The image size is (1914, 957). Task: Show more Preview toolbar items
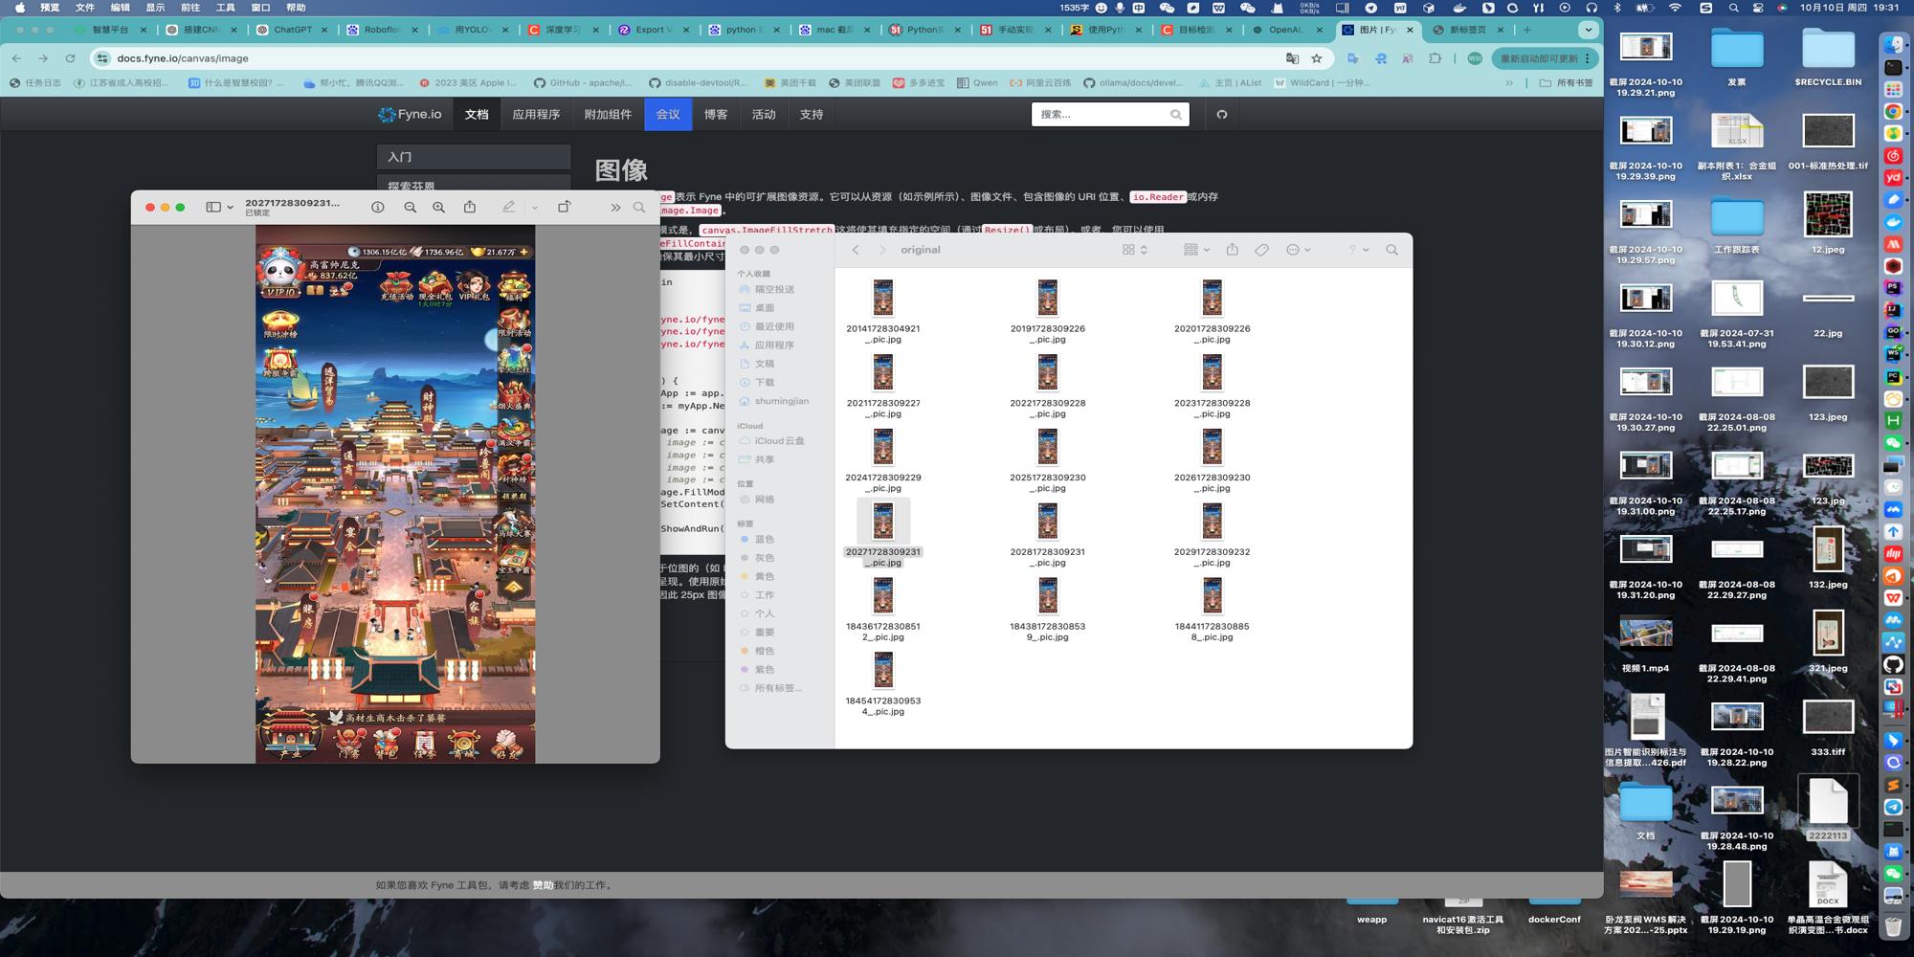coord(615,208)
